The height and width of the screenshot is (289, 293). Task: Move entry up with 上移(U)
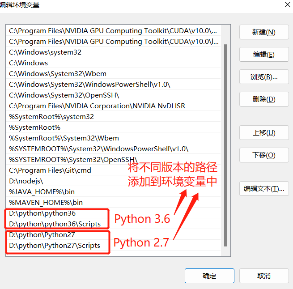pyautogui.click(x=264, y=133)
